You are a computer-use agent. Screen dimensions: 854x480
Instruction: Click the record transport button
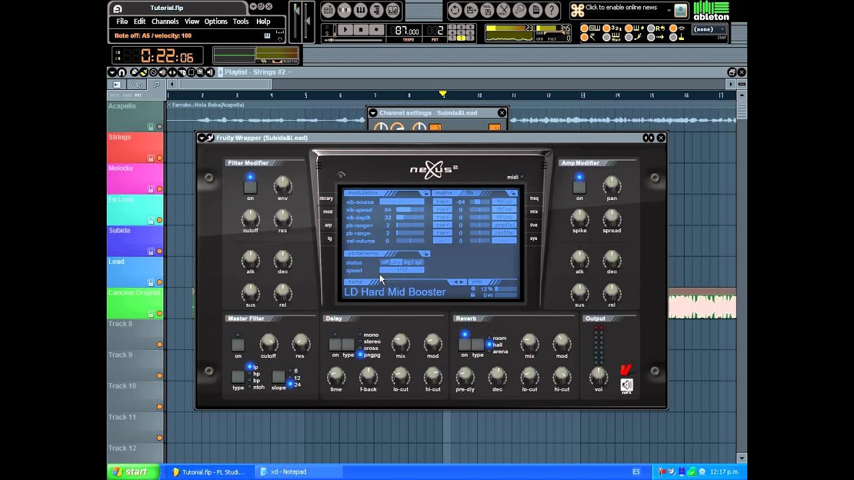376,30
